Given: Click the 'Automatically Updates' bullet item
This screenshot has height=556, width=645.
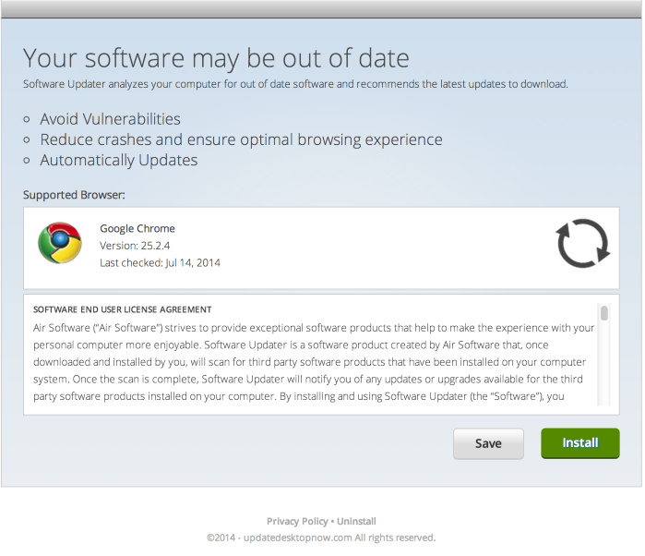Looking at the screenshot, I should [119, 160].
